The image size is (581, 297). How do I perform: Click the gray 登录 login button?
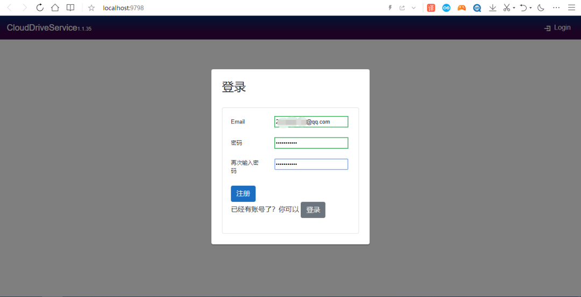(x=313, y=210)
